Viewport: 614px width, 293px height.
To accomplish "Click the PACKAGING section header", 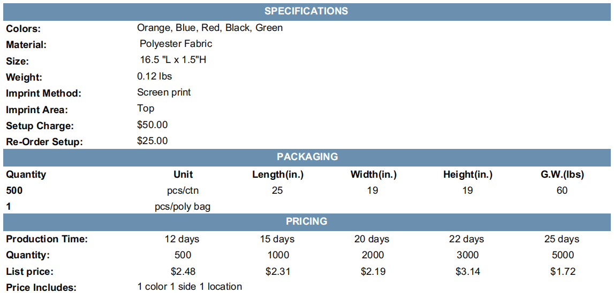I will [x=307, y=157].
